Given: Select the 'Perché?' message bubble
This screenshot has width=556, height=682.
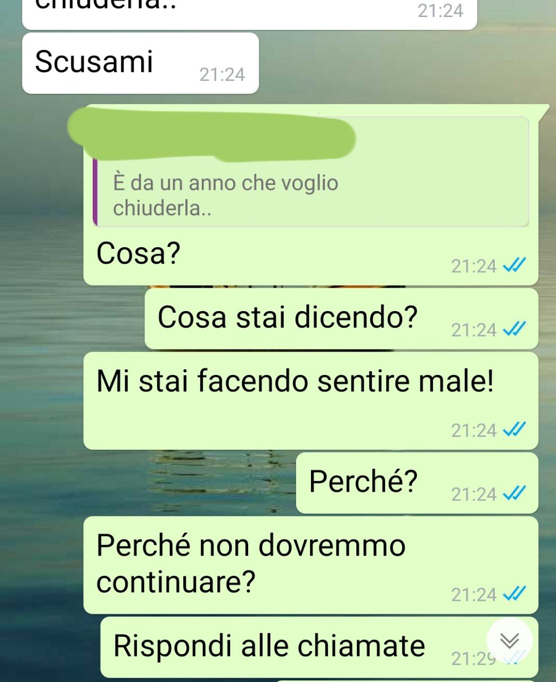Looking at the screenshot, I should (417, 483).
